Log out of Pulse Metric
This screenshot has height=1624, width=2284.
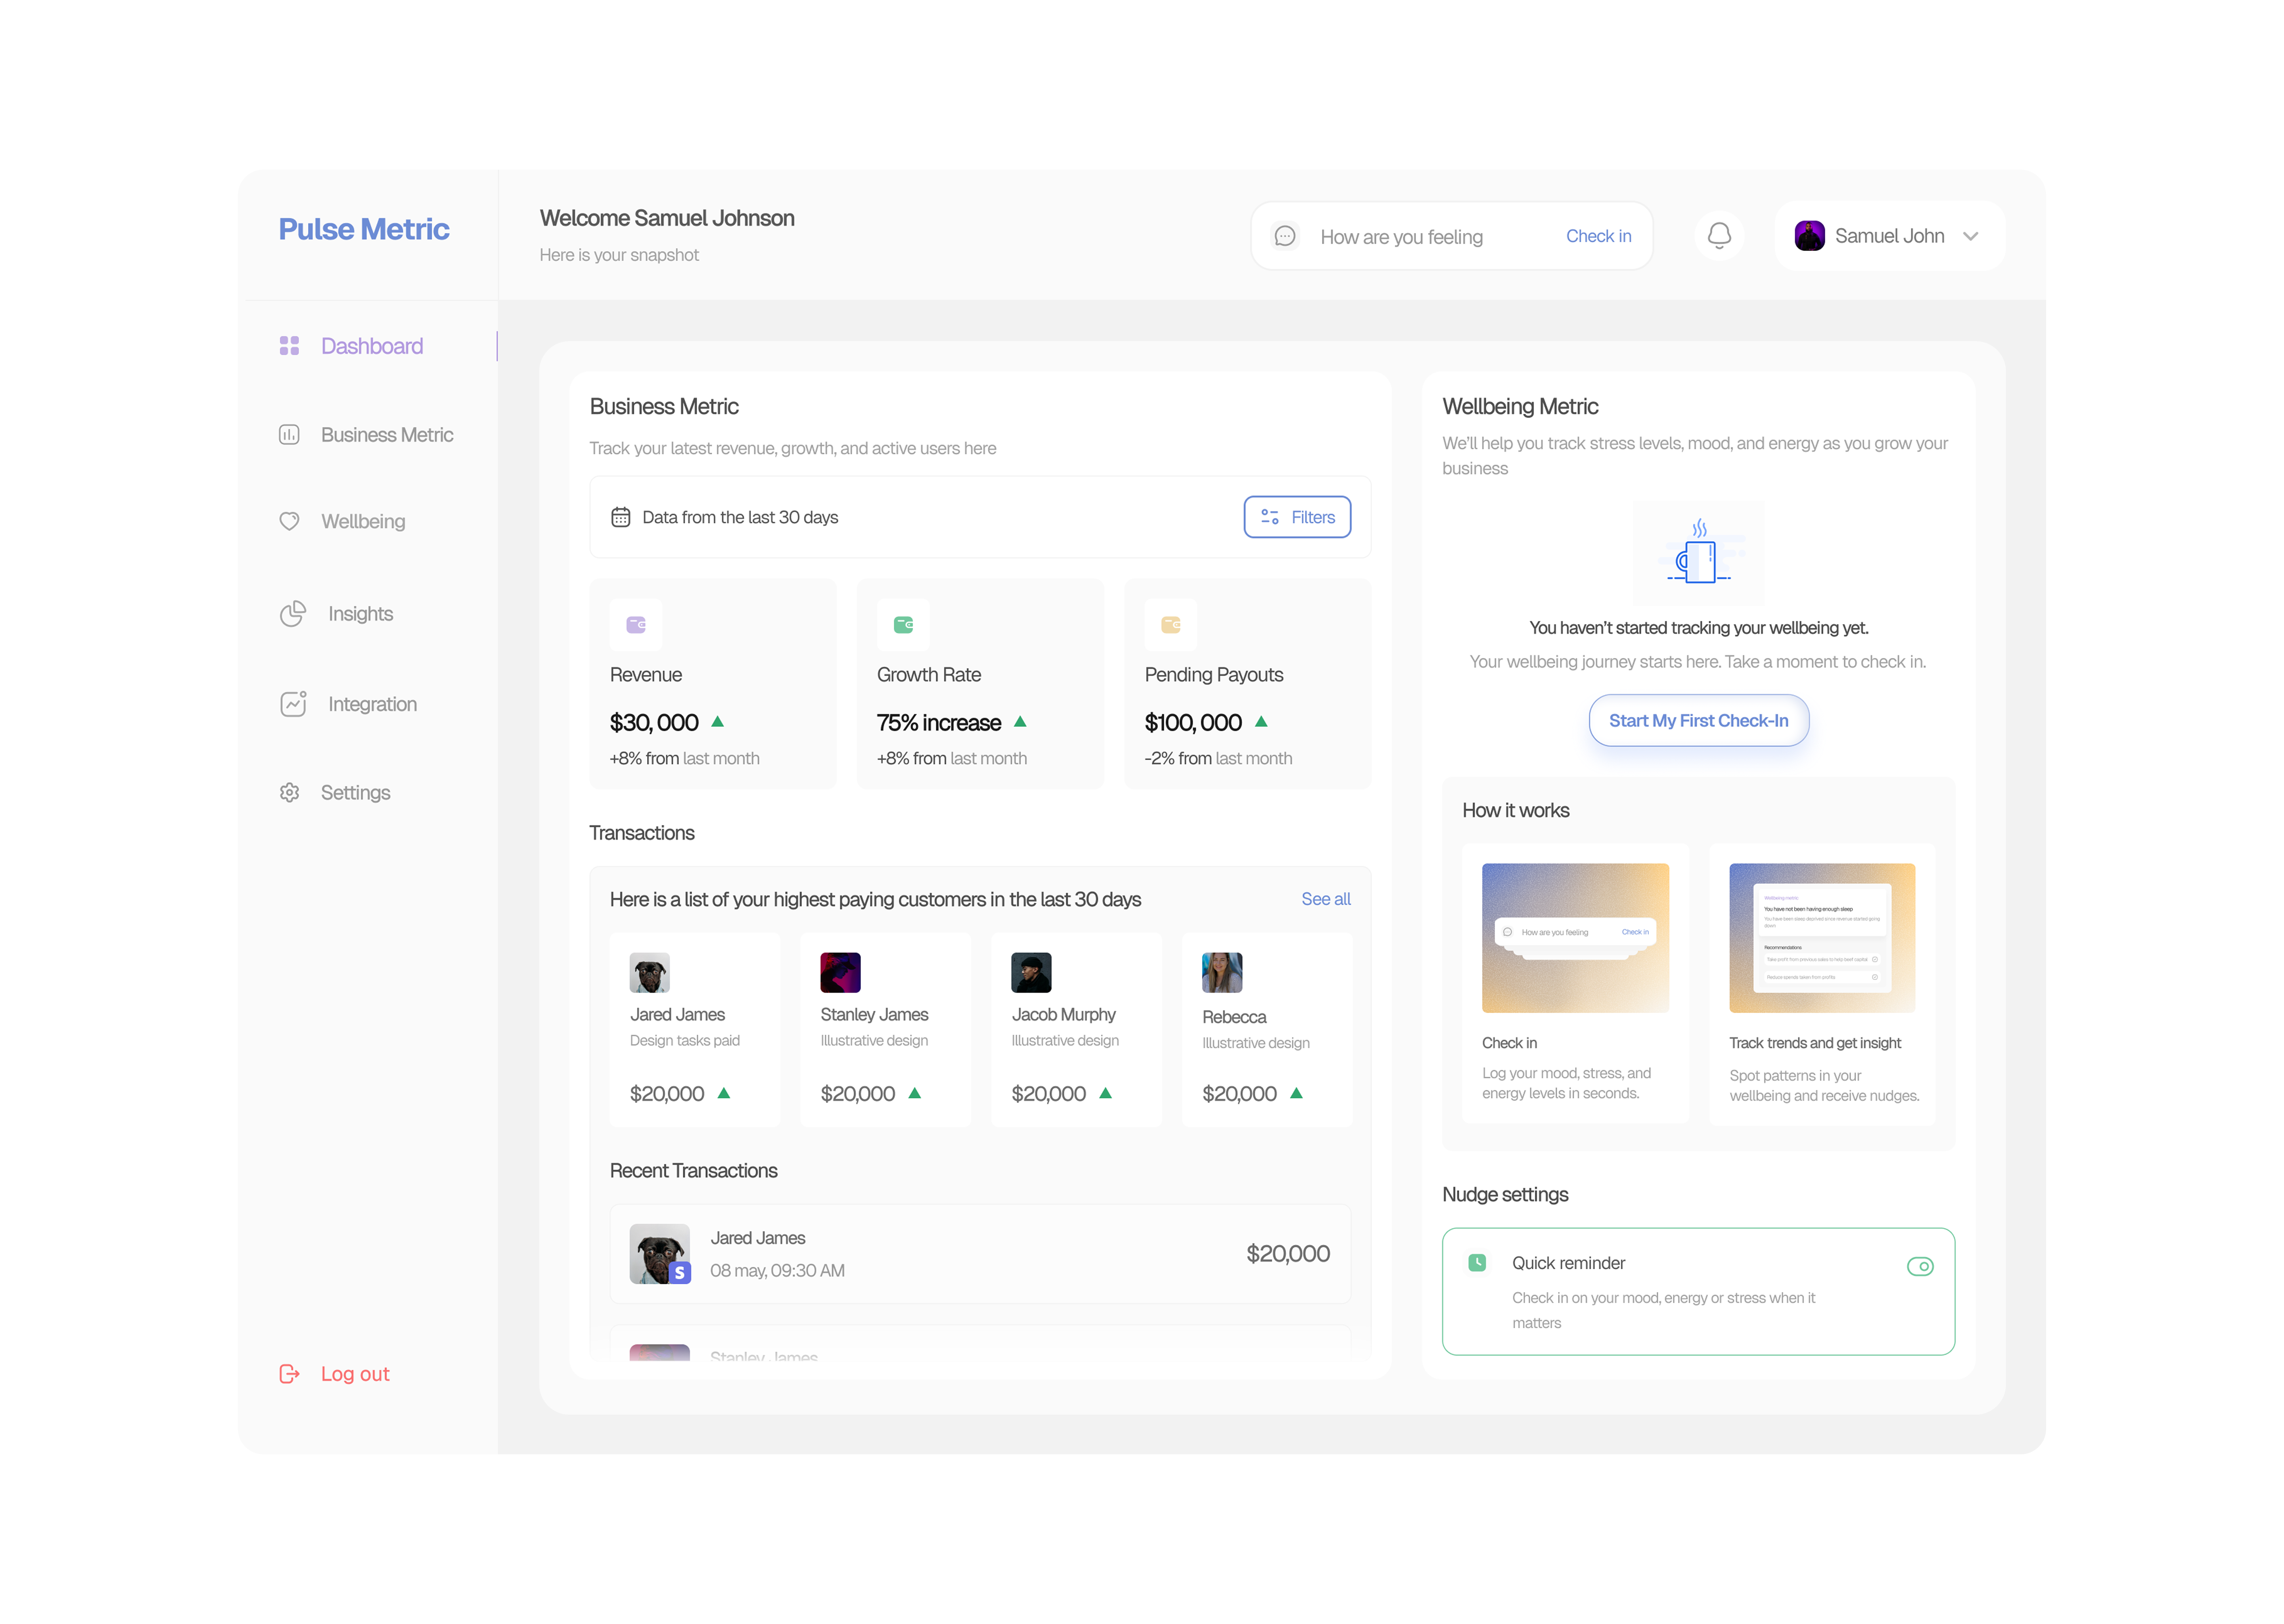pos(354,1373)
